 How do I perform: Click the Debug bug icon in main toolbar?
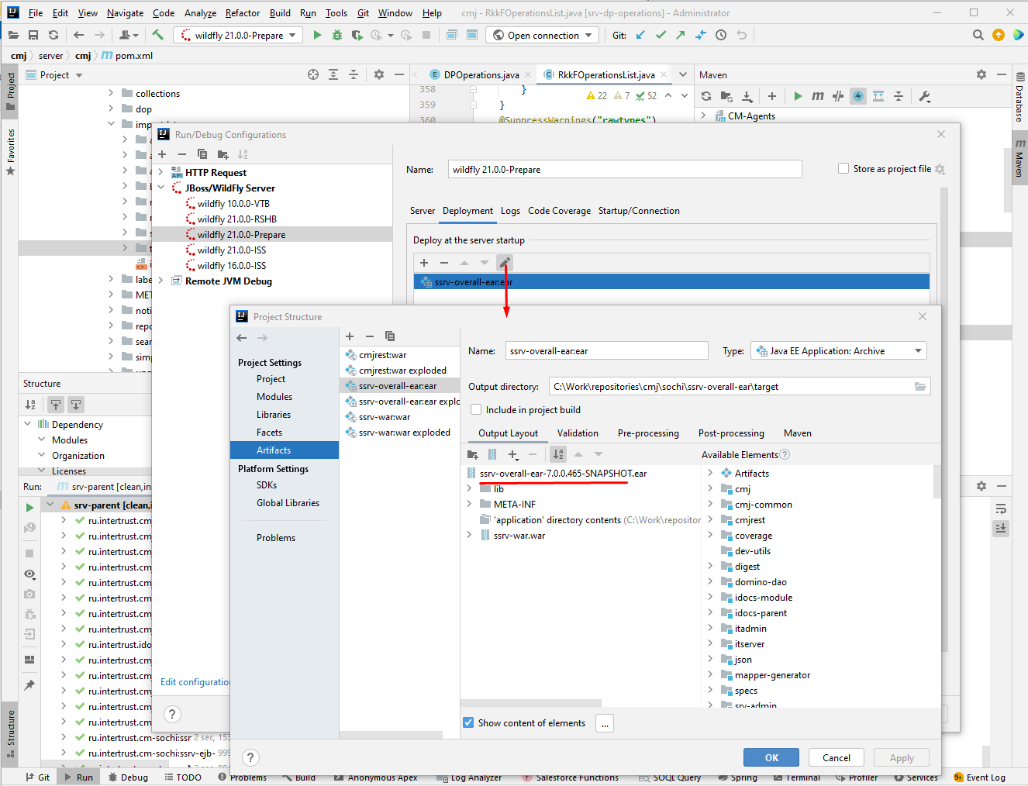point(336,35)
